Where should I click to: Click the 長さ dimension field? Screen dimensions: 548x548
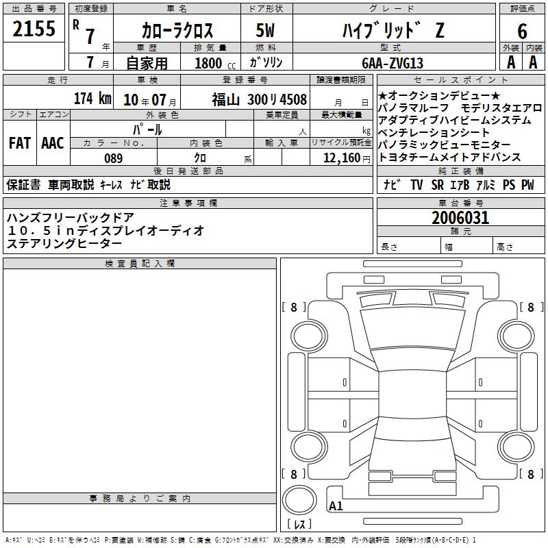[408, 246]
